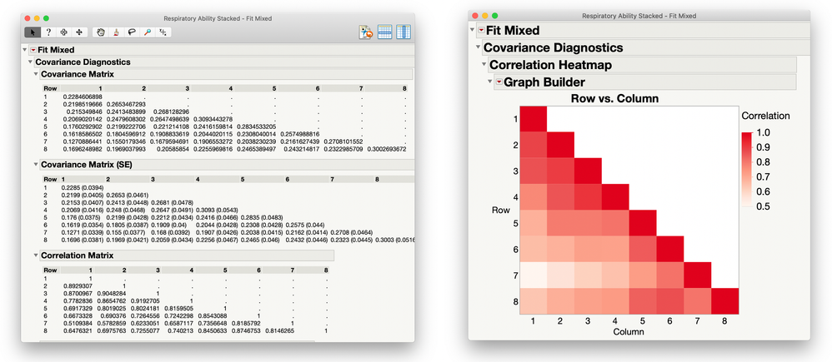The height and width of the screenshot is (362, 832).
Task: Open Fit Mixed red triangle menu, right window
Action: [481, 30]
